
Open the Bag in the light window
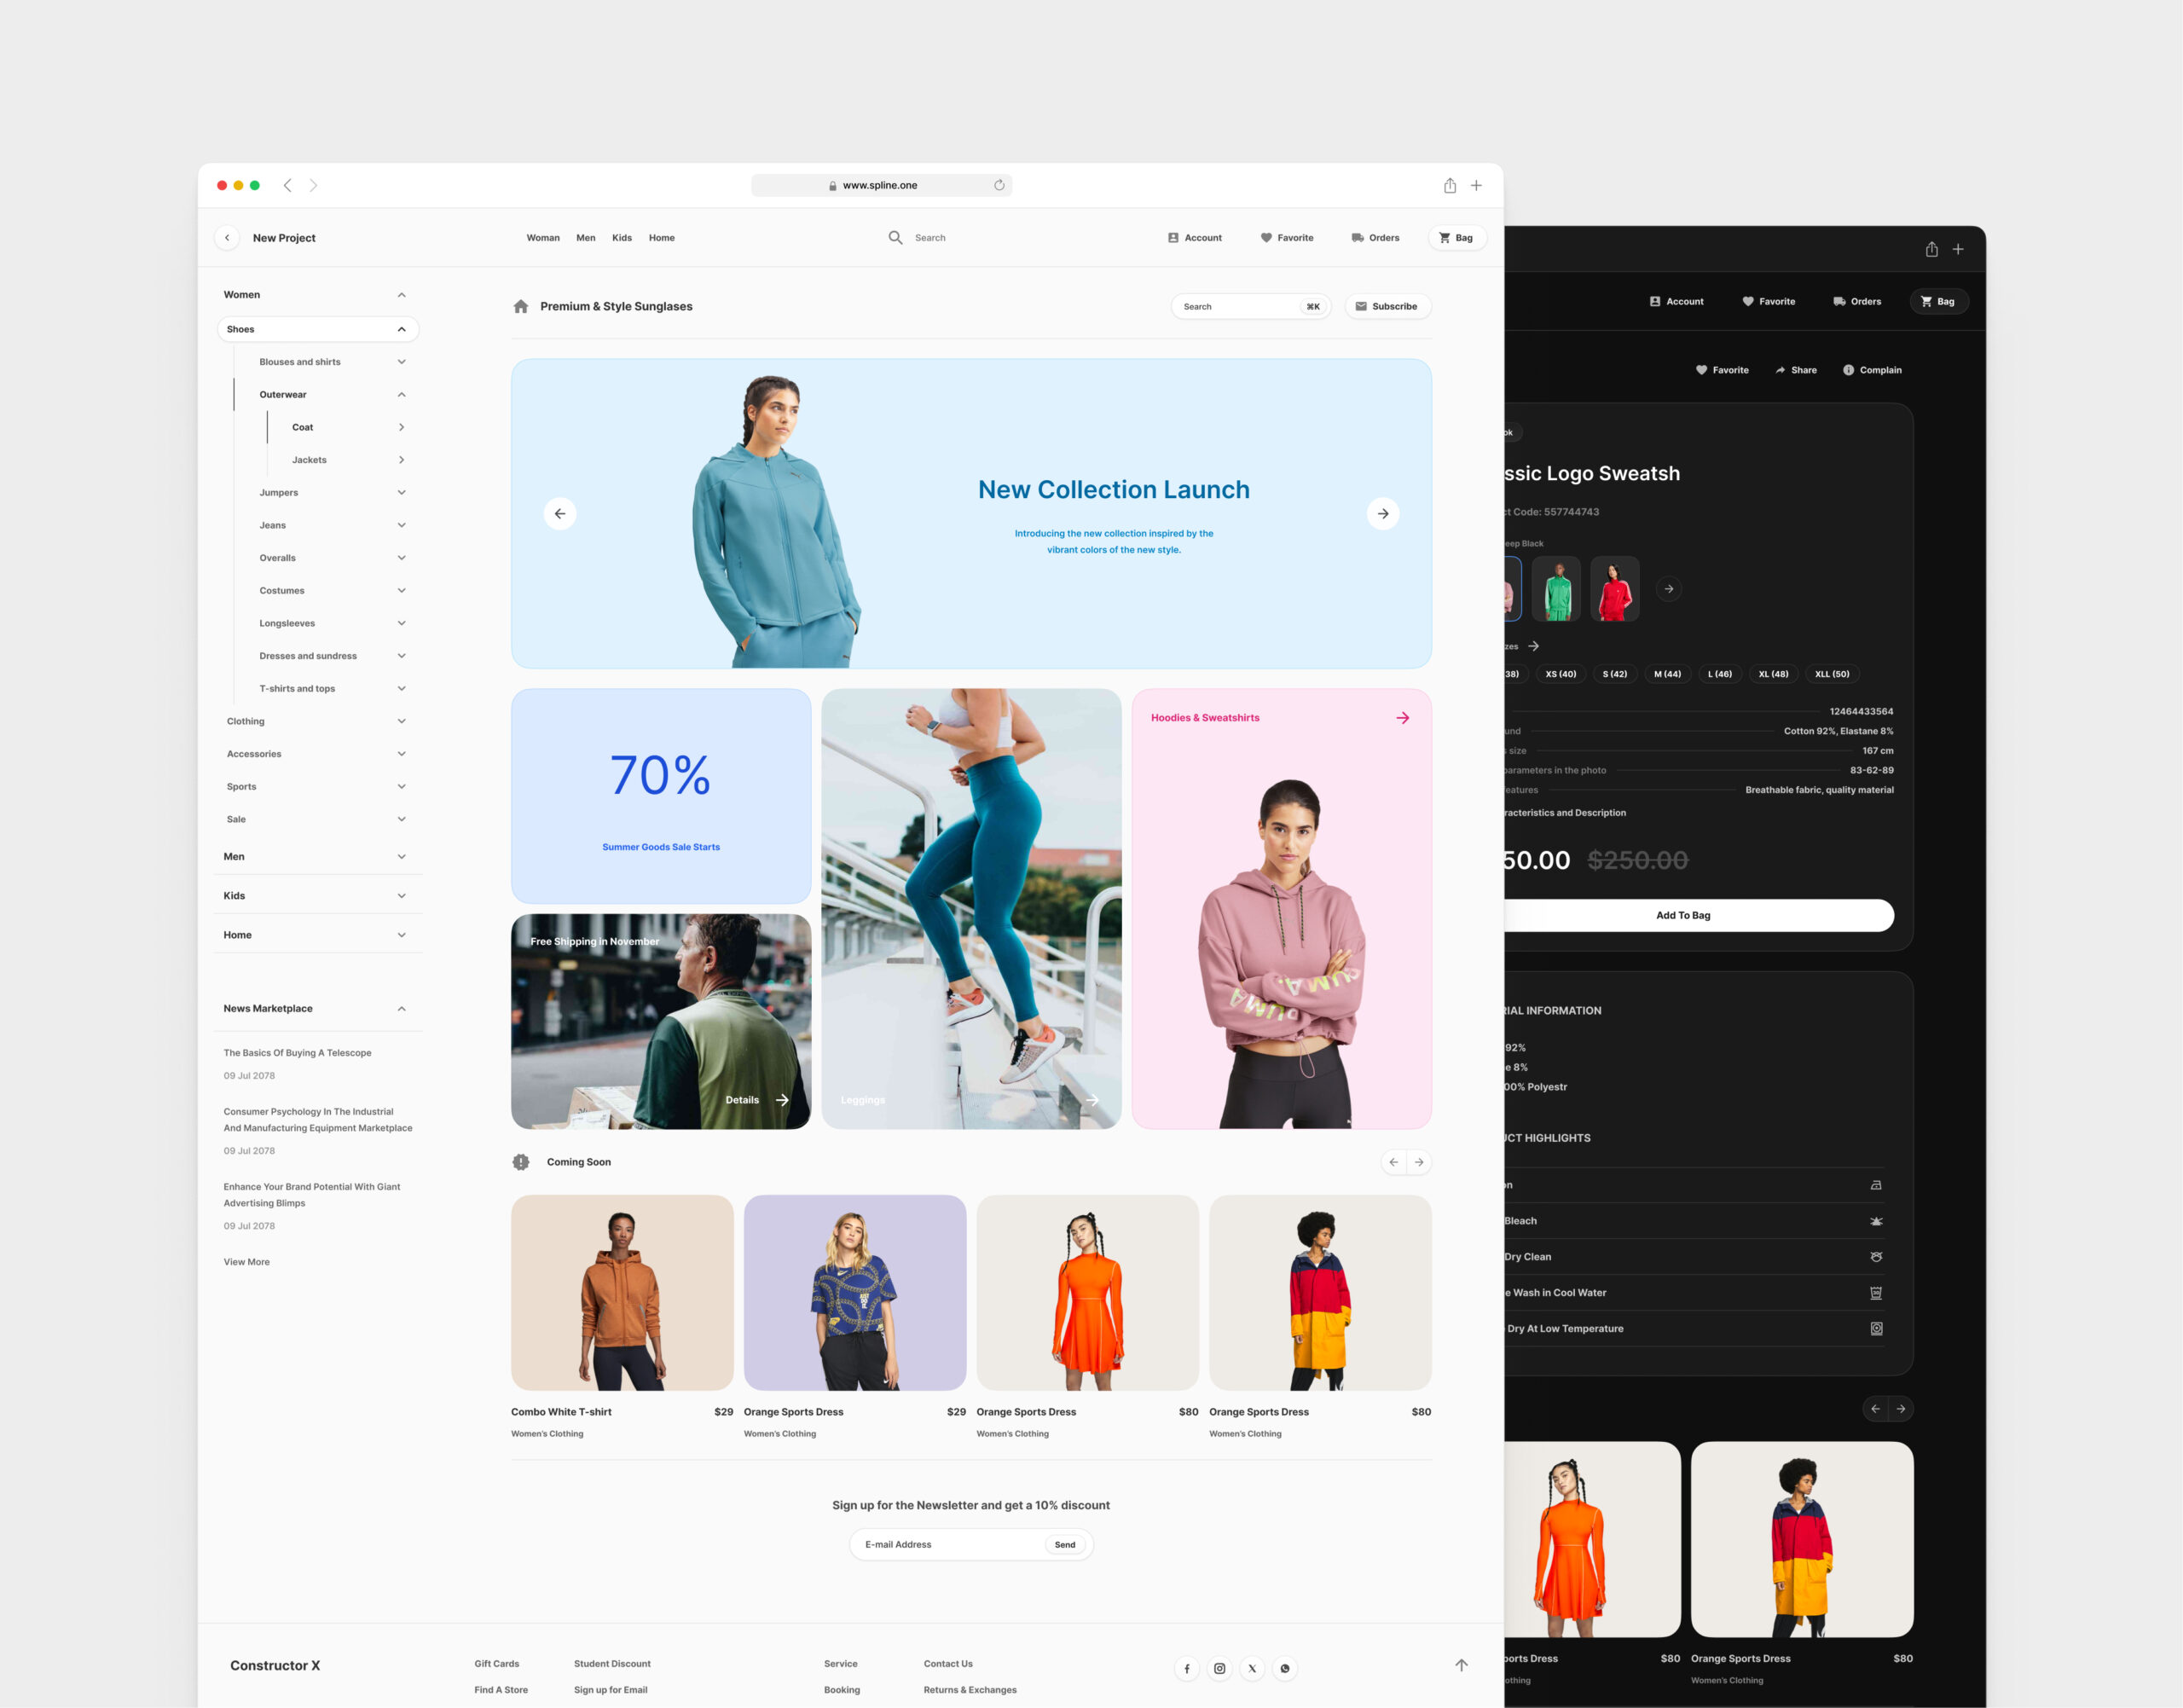[1456, 238]
